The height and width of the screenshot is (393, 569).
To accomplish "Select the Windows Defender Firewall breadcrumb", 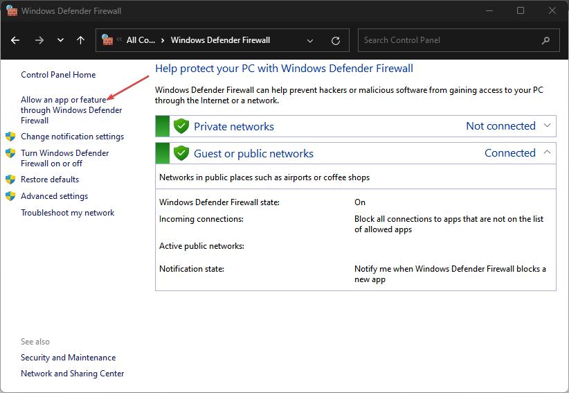I will click(220, 40).
